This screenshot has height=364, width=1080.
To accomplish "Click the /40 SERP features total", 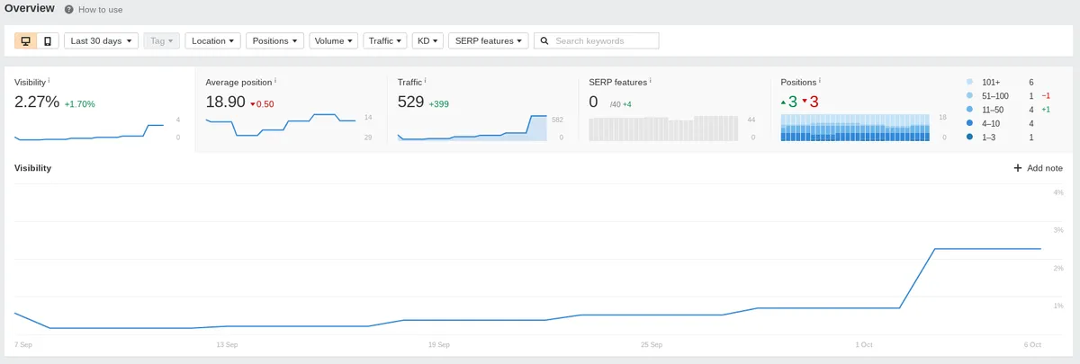I will (x=616, y=104).
